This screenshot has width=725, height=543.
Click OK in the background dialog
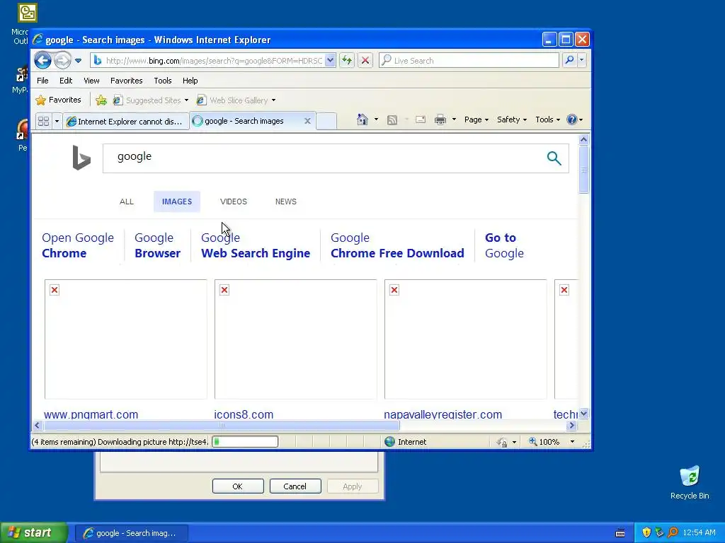click(238, 486)
